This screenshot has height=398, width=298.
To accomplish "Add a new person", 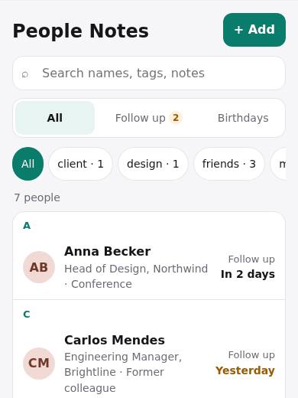I will tap(254, 30).
